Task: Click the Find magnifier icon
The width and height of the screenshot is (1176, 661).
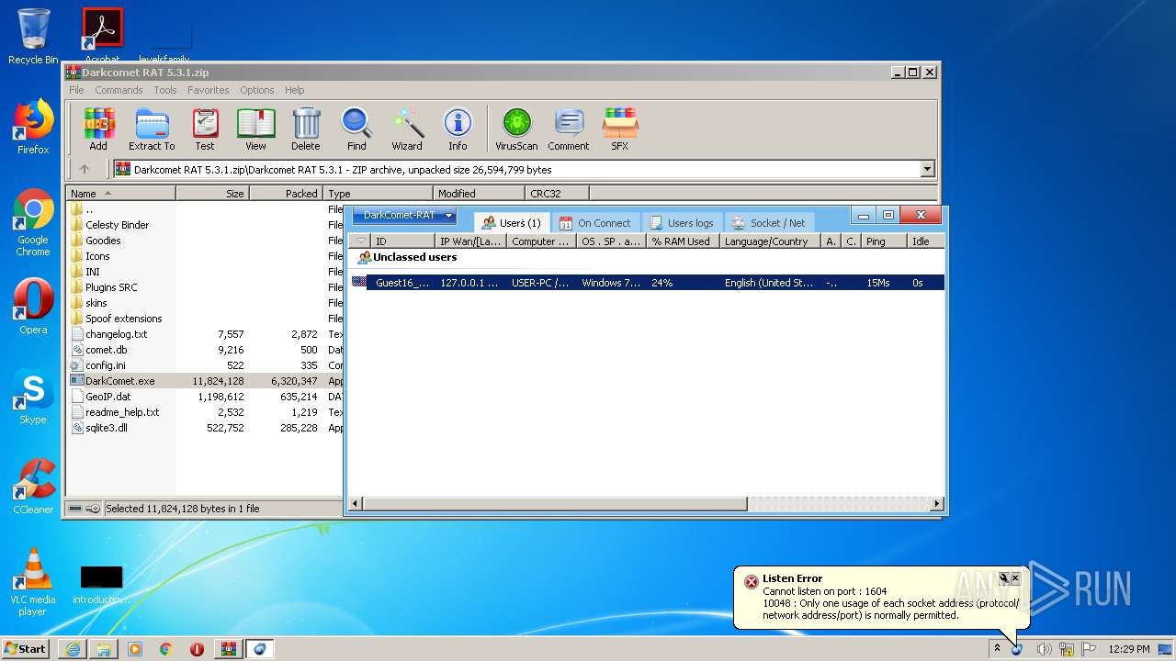Action: (x=356, y=129)
